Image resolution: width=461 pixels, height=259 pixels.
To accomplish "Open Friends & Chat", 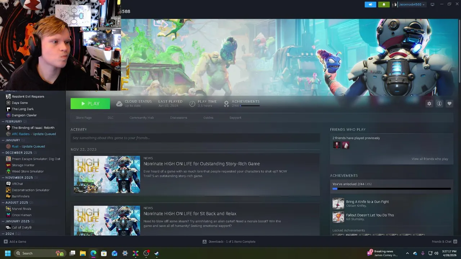I will tap(444, 242).
